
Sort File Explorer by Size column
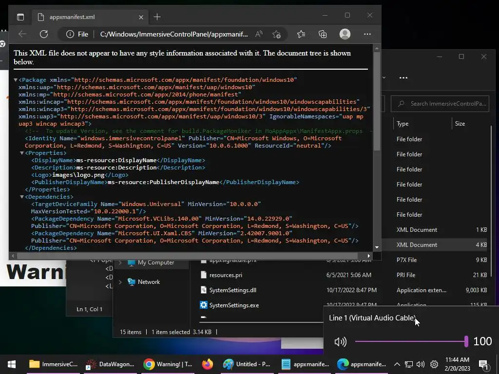click(460, 124)
